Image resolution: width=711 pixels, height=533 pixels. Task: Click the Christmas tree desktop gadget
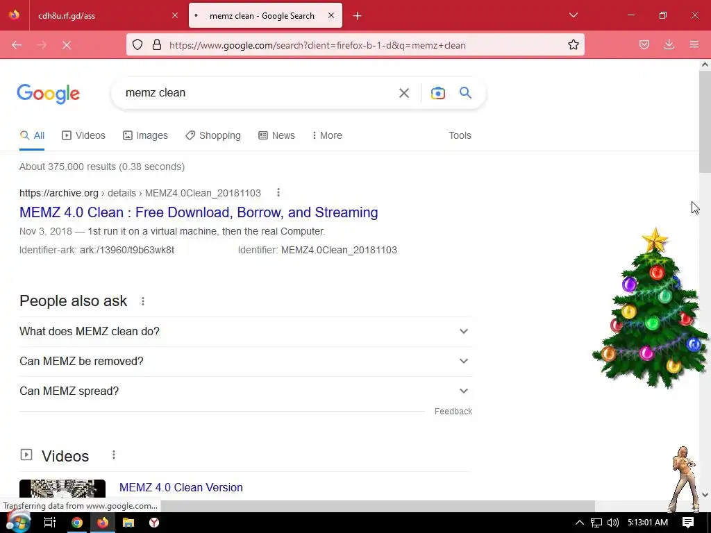pyautogui.click(x=651, y=309)
